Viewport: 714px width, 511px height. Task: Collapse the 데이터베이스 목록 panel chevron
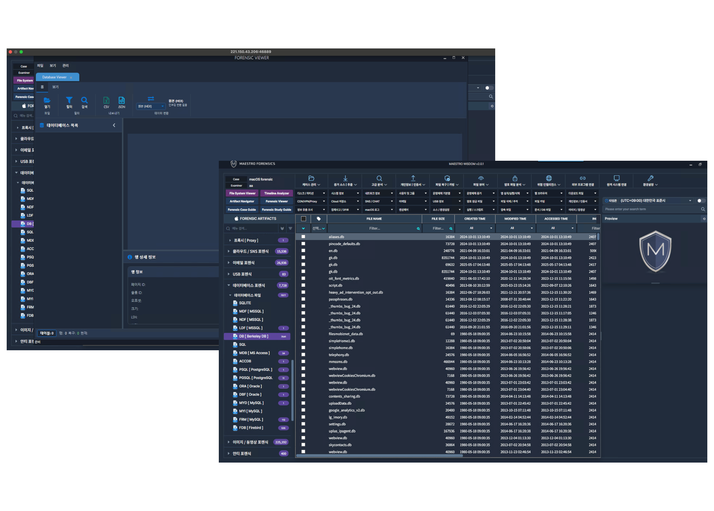tap(114, 125)
